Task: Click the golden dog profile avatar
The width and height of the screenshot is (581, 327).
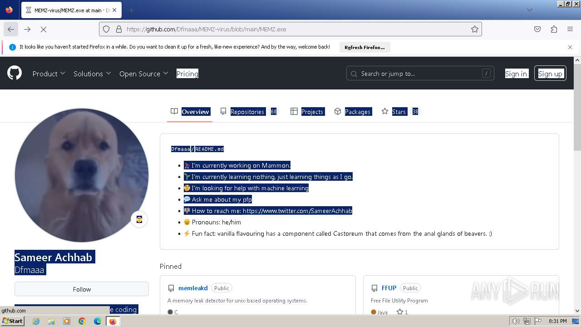Action: [x=82, y=175]
